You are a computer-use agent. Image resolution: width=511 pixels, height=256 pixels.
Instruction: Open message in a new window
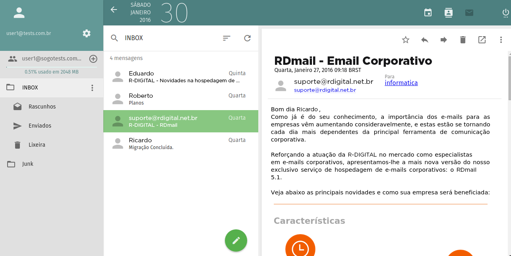(x=482, y=40)
